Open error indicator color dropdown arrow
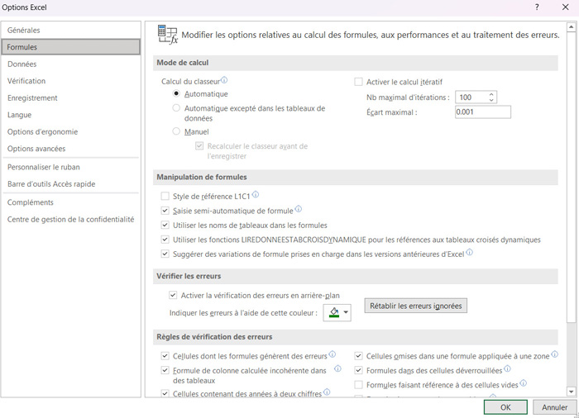 346,312
